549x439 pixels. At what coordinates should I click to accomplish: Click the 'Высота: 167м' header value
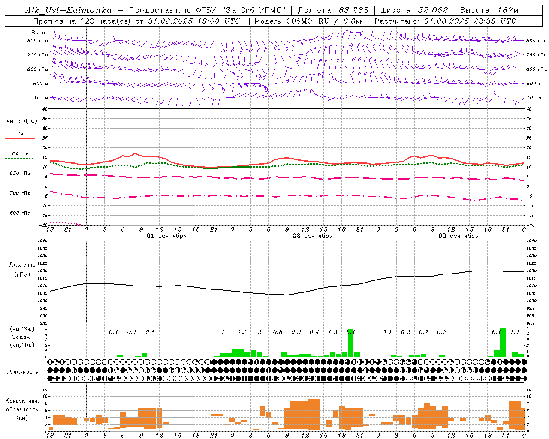(x=489, y=10)
